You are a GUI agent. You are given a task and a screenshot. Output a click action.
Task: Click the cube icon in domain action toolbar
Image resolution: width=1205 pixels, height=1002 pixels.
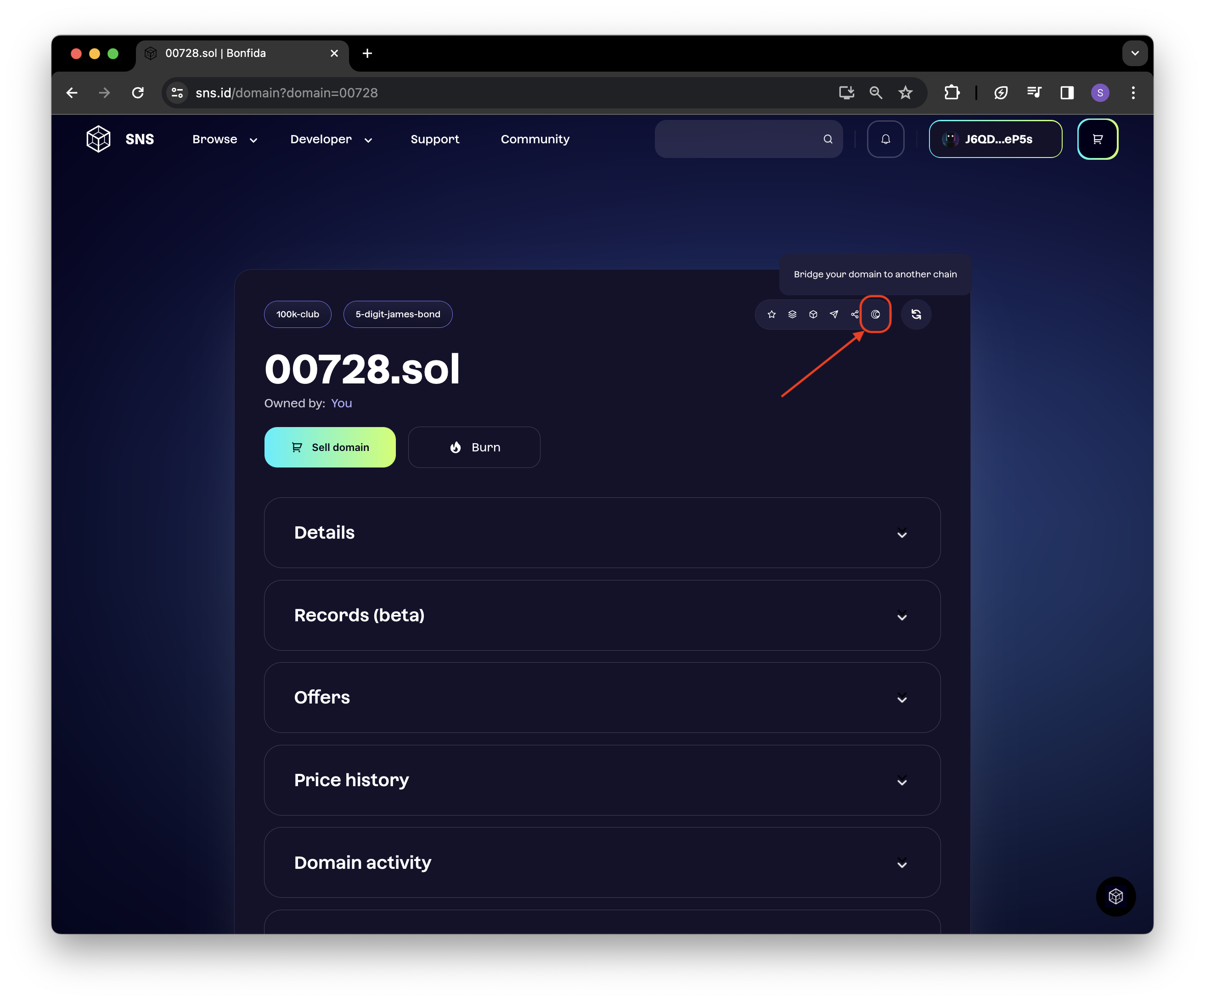813,315
